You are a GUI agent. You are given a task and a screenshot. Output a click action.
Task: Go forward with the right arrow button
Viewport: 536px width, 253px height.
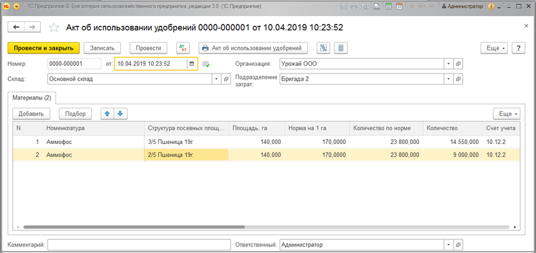pos(32,27)
